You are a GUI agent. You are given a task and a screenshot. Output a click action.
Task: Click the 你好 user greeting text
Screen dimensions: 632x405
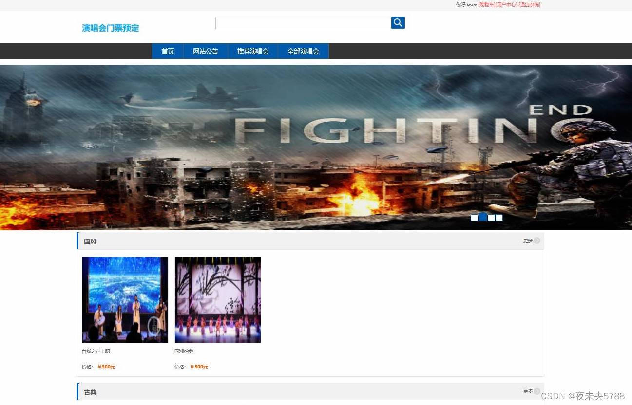(466, 4)
